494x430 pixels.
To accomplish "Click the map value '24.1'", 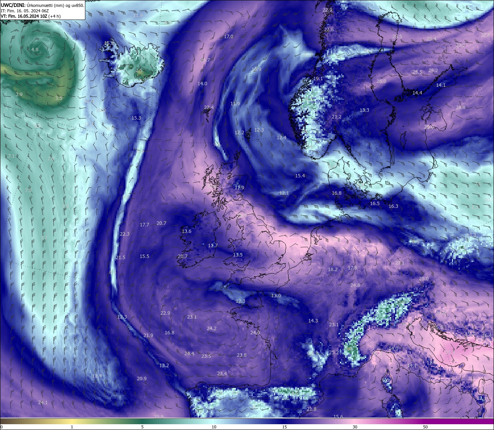I will click(43, 402).
